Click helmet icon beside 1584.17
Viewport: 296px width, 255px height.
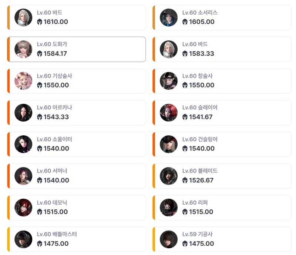point(40,54)
